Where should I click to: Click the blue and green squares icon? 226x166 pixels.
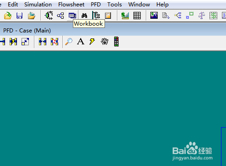pyautogui.click(x=190, y=16)
